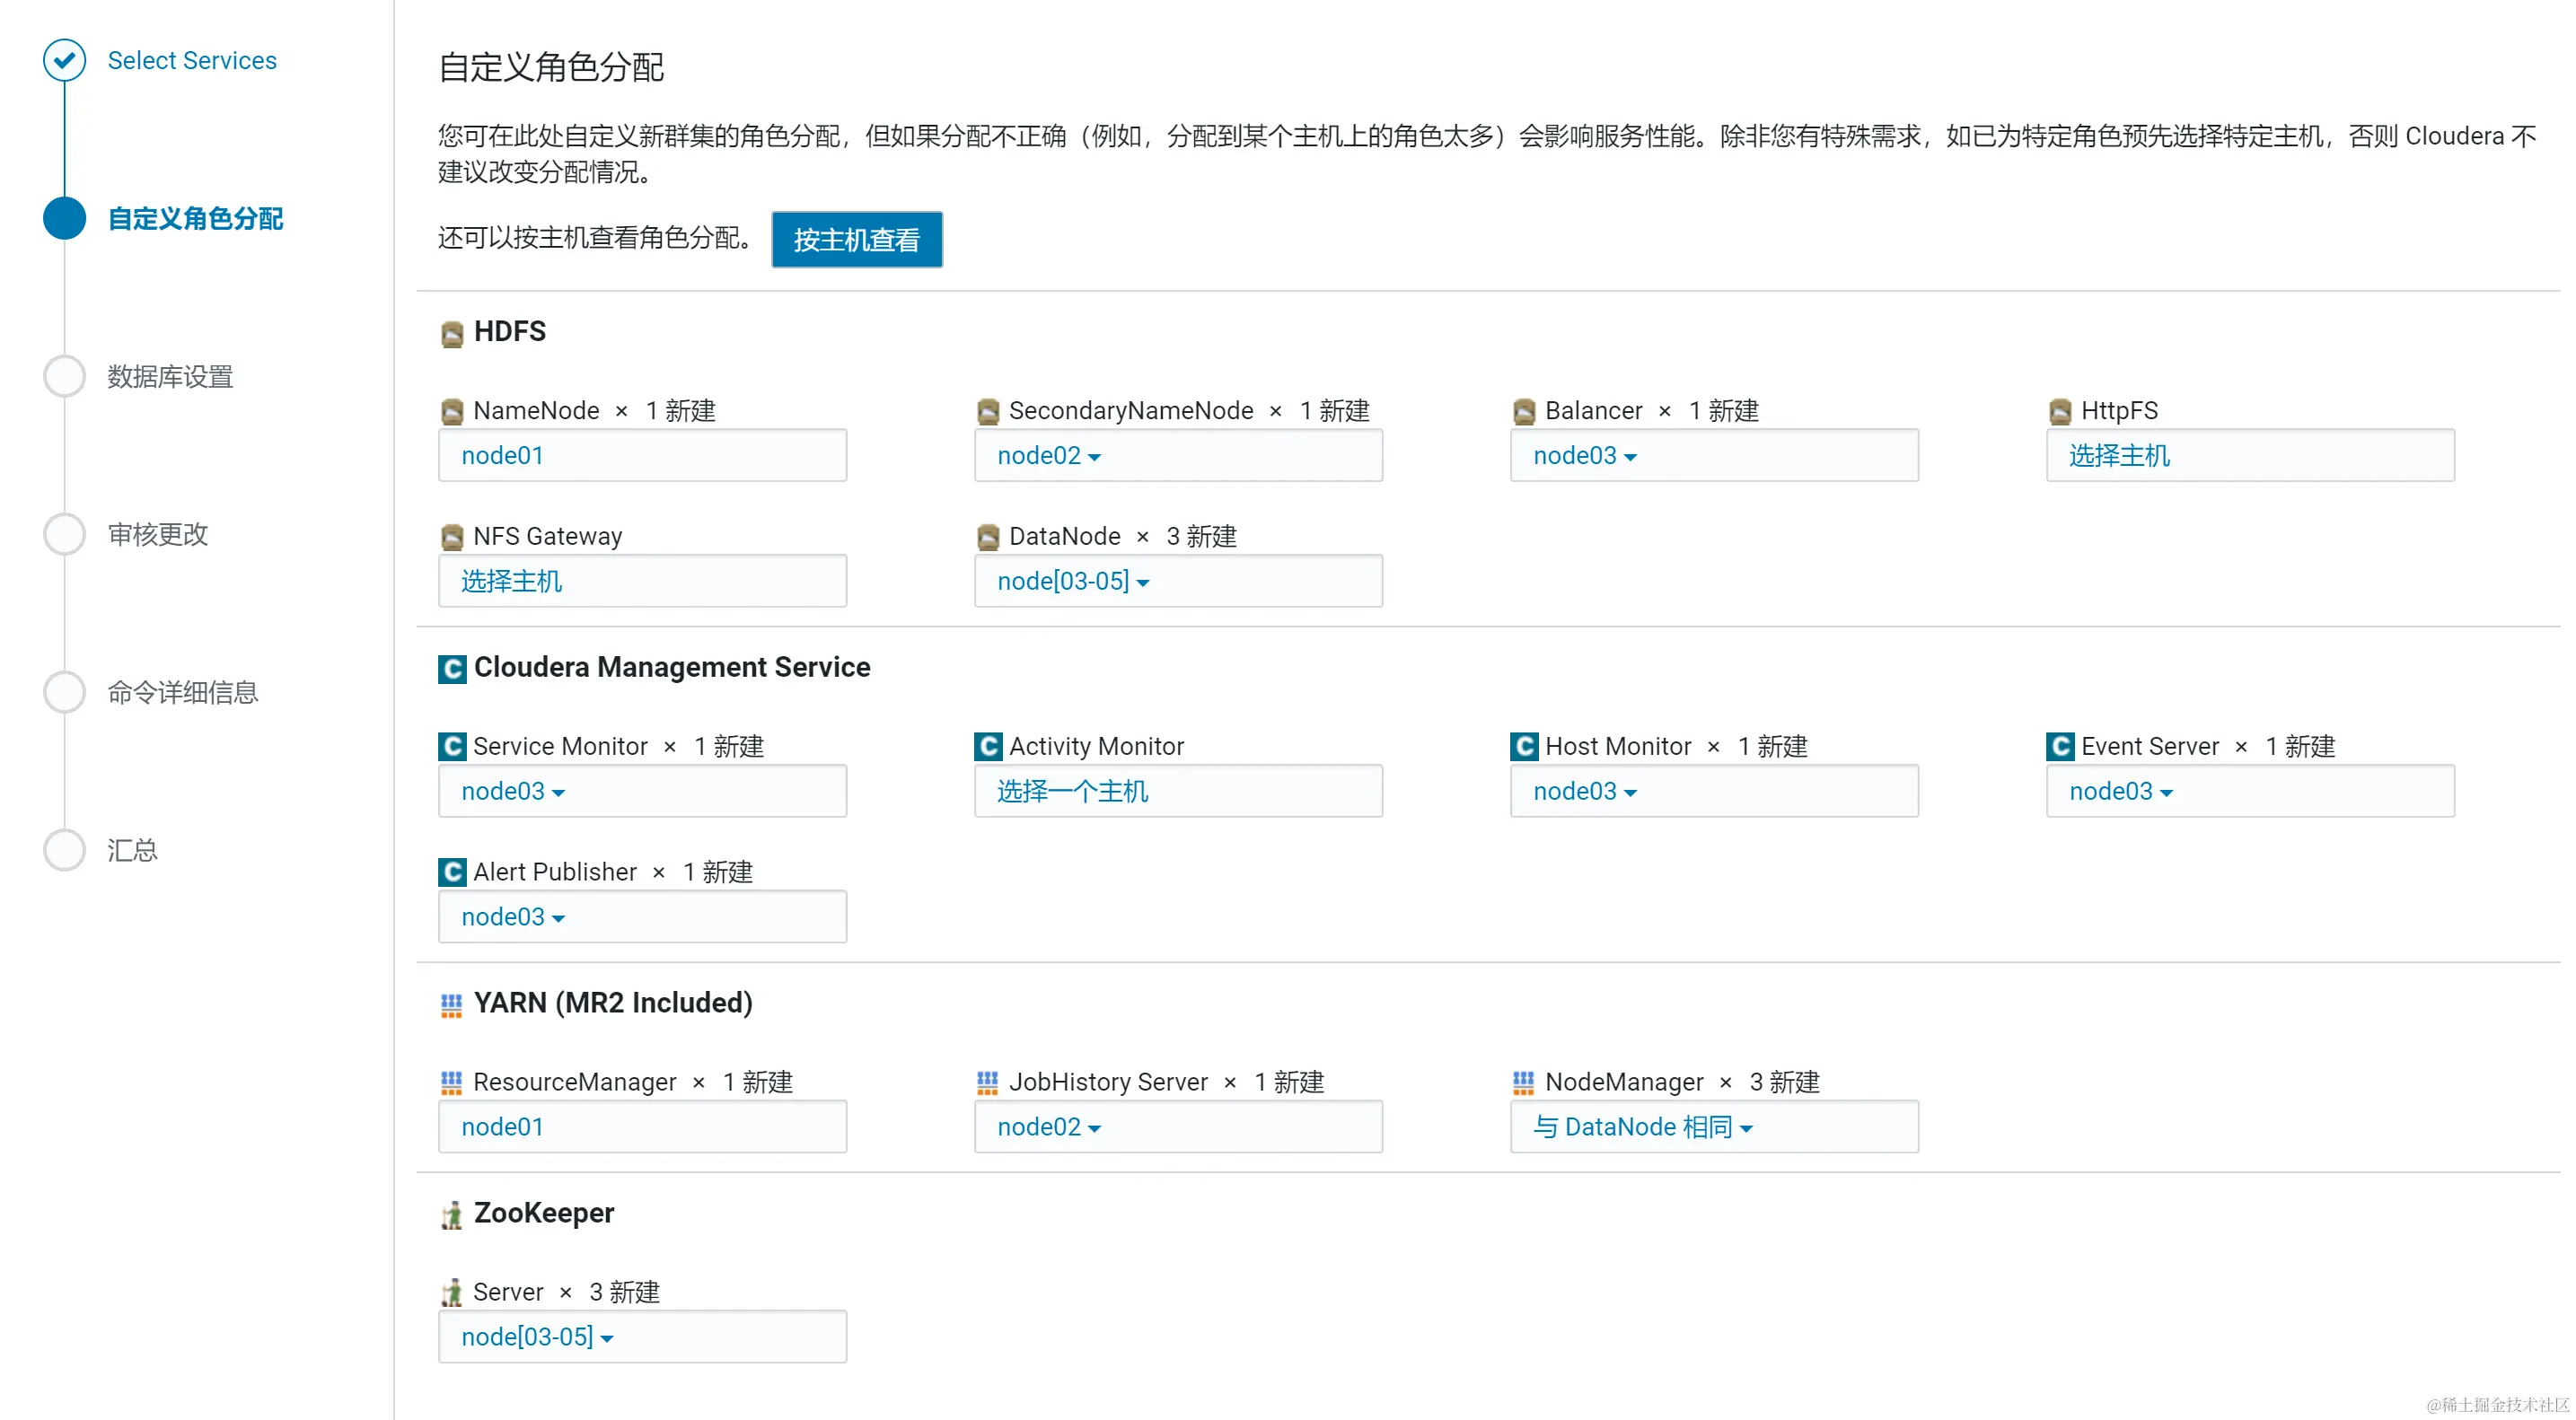
Task: Click the NameNode node01 host field
Action: pos(502,456)
